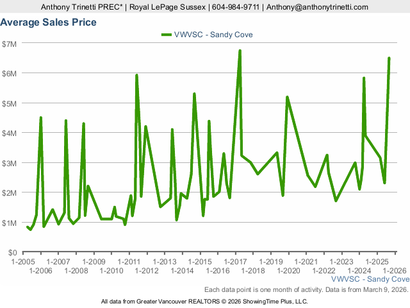Image resolution: width=410 pixels, height=308 pixels.
Task: Click the 'Each data point is one month' note
Action: click(306, 289)
